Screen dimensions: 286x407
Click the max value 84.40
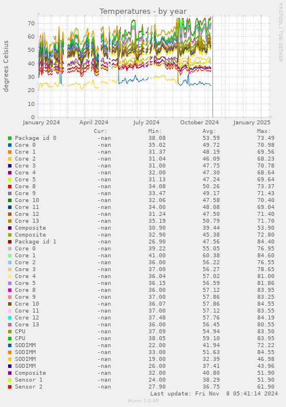click(266, 242)
